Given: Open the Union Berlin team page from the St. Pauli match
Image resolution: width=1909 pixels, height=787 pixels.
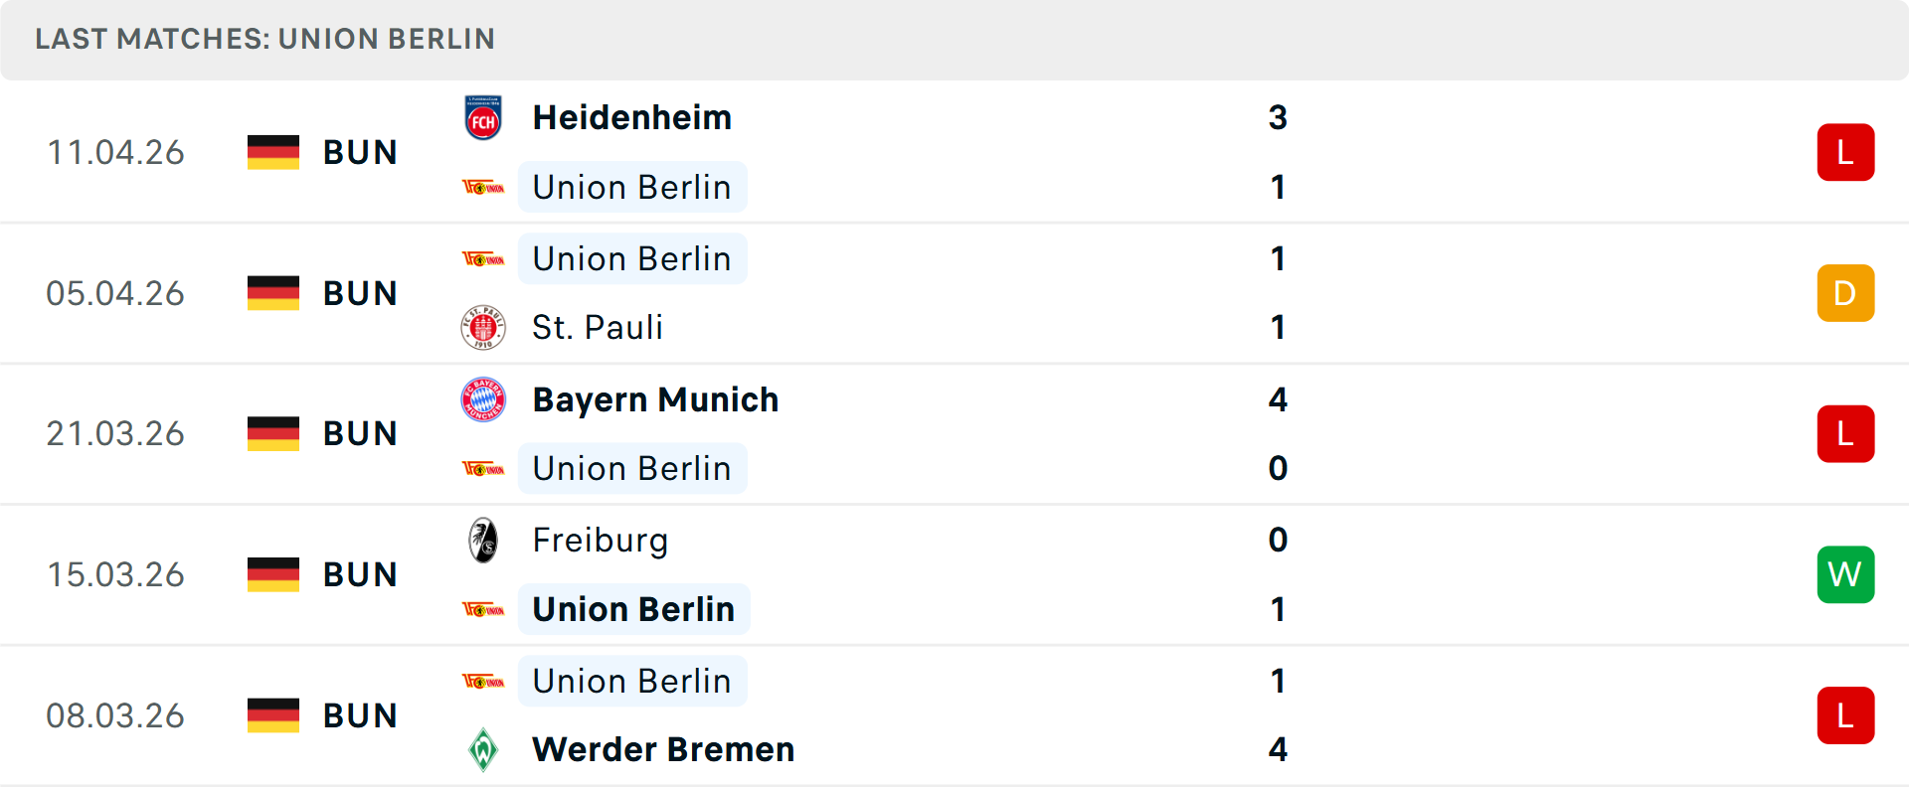Looking at the screenshot, I should [632, 258].
